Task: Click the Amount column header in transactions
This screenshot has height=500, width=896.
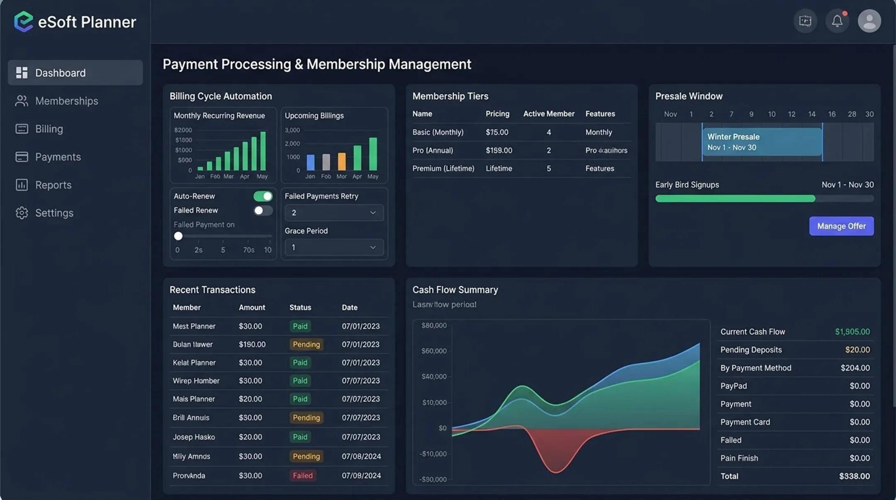Action: tap(252, 307)
